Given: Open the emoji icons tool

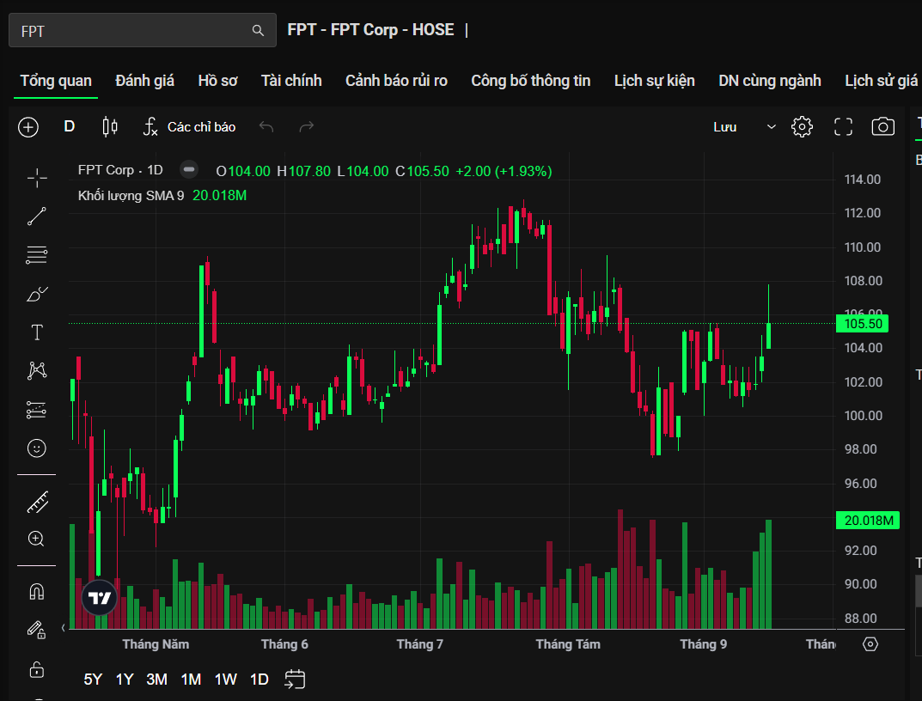Looking at the screenshot, I should [x=36, y=448].
